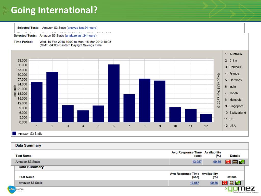Click 'Availability (%)' header in upper table
The image size is (261, 196).
[213, 154]
